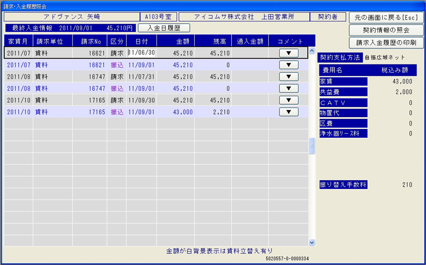Viewport: 426px width, 265px height.
Task: Click the table's vertical scrollbar thumb
Action: click(312, 146)
